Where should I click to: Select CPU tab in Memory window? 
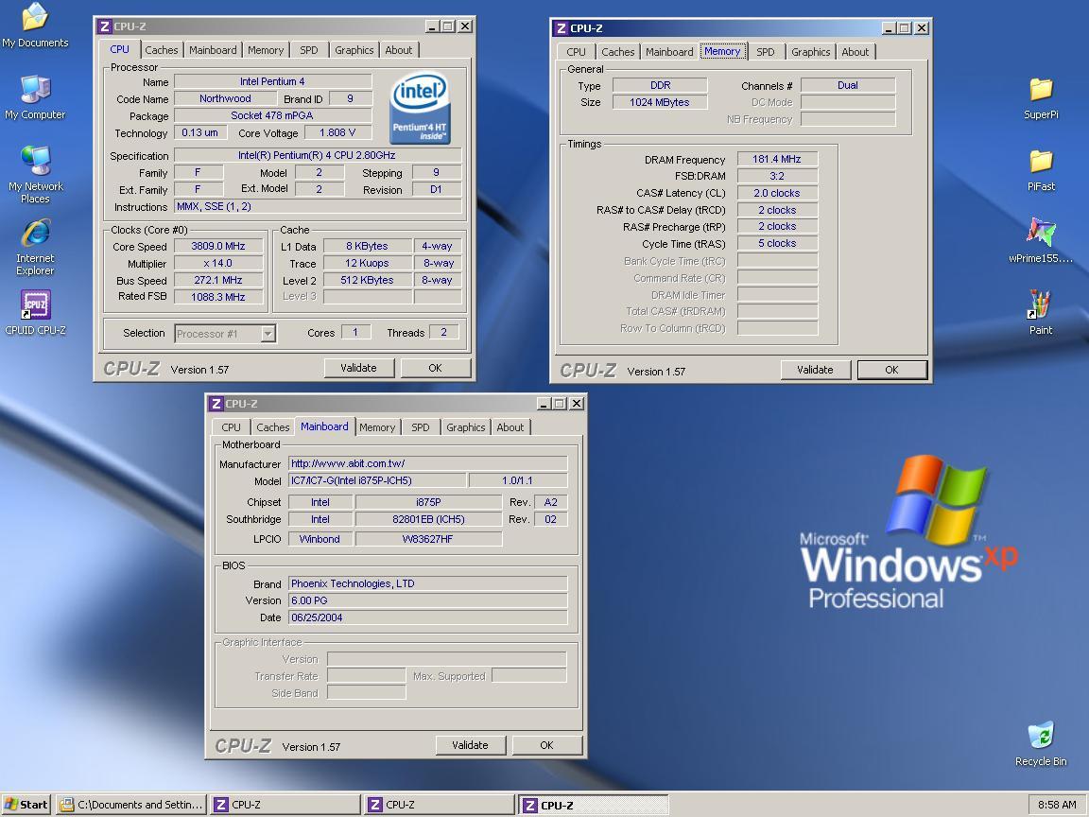click(x=576, y=52)
